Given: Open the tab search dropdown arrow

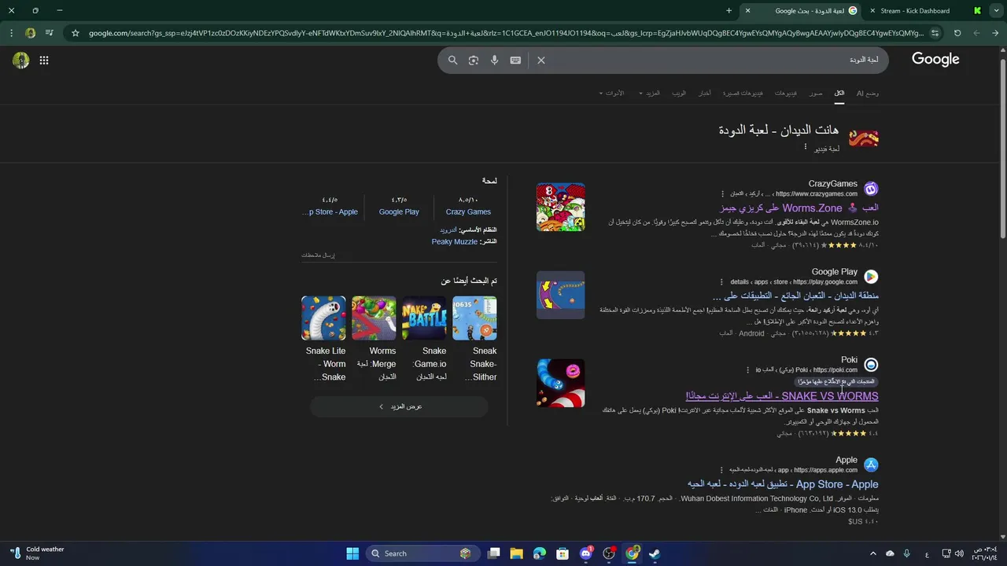Looking at the screenshot, I should pyautogui.click(x=998, y=11).
